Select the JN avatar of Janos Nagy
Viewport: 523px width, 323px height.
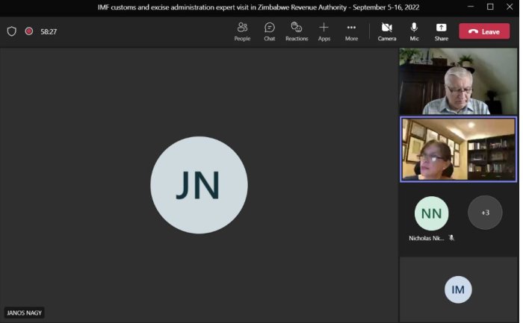pos(199,185)
